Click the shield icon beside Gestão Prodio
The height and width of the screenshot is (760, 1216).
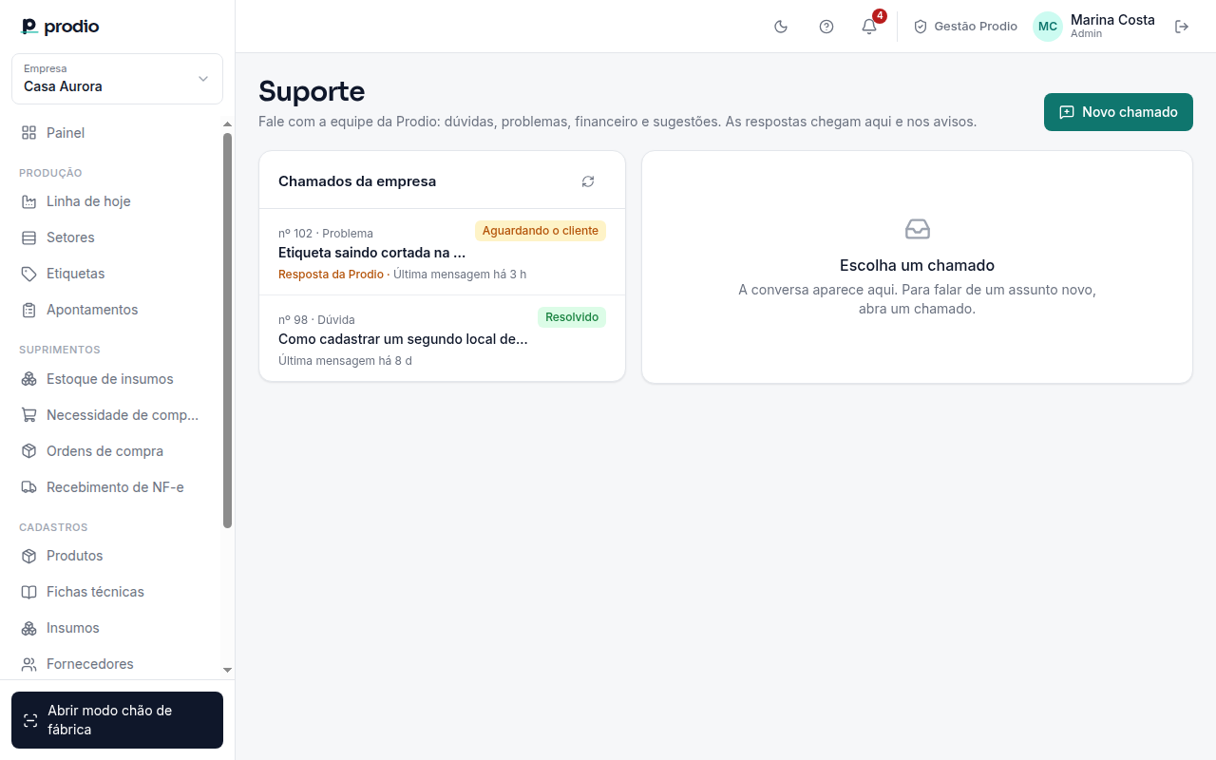tap(921, 27)
